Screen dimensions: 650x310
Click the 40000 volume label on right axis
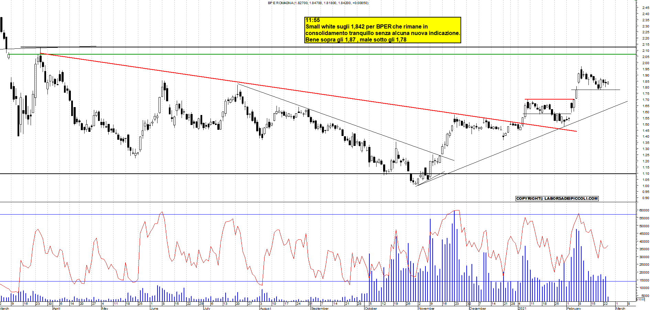(644, 241)
